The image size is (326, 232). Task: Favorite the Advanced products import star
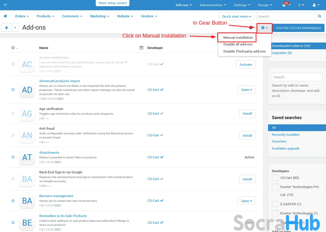pyautogui.click(x=13, y=90)
